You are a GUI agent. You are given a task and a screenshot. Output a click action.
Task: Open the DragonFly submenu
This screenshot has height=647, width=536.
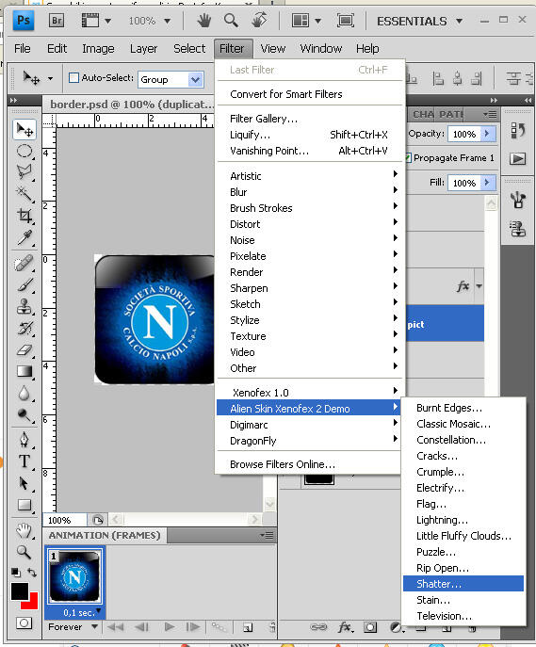(x=309, y=441)
